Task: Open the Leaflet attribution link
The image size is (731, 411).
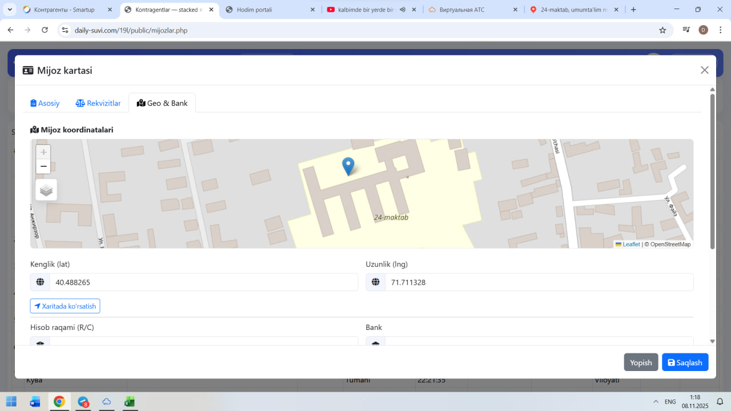Action: pos(630,244)
